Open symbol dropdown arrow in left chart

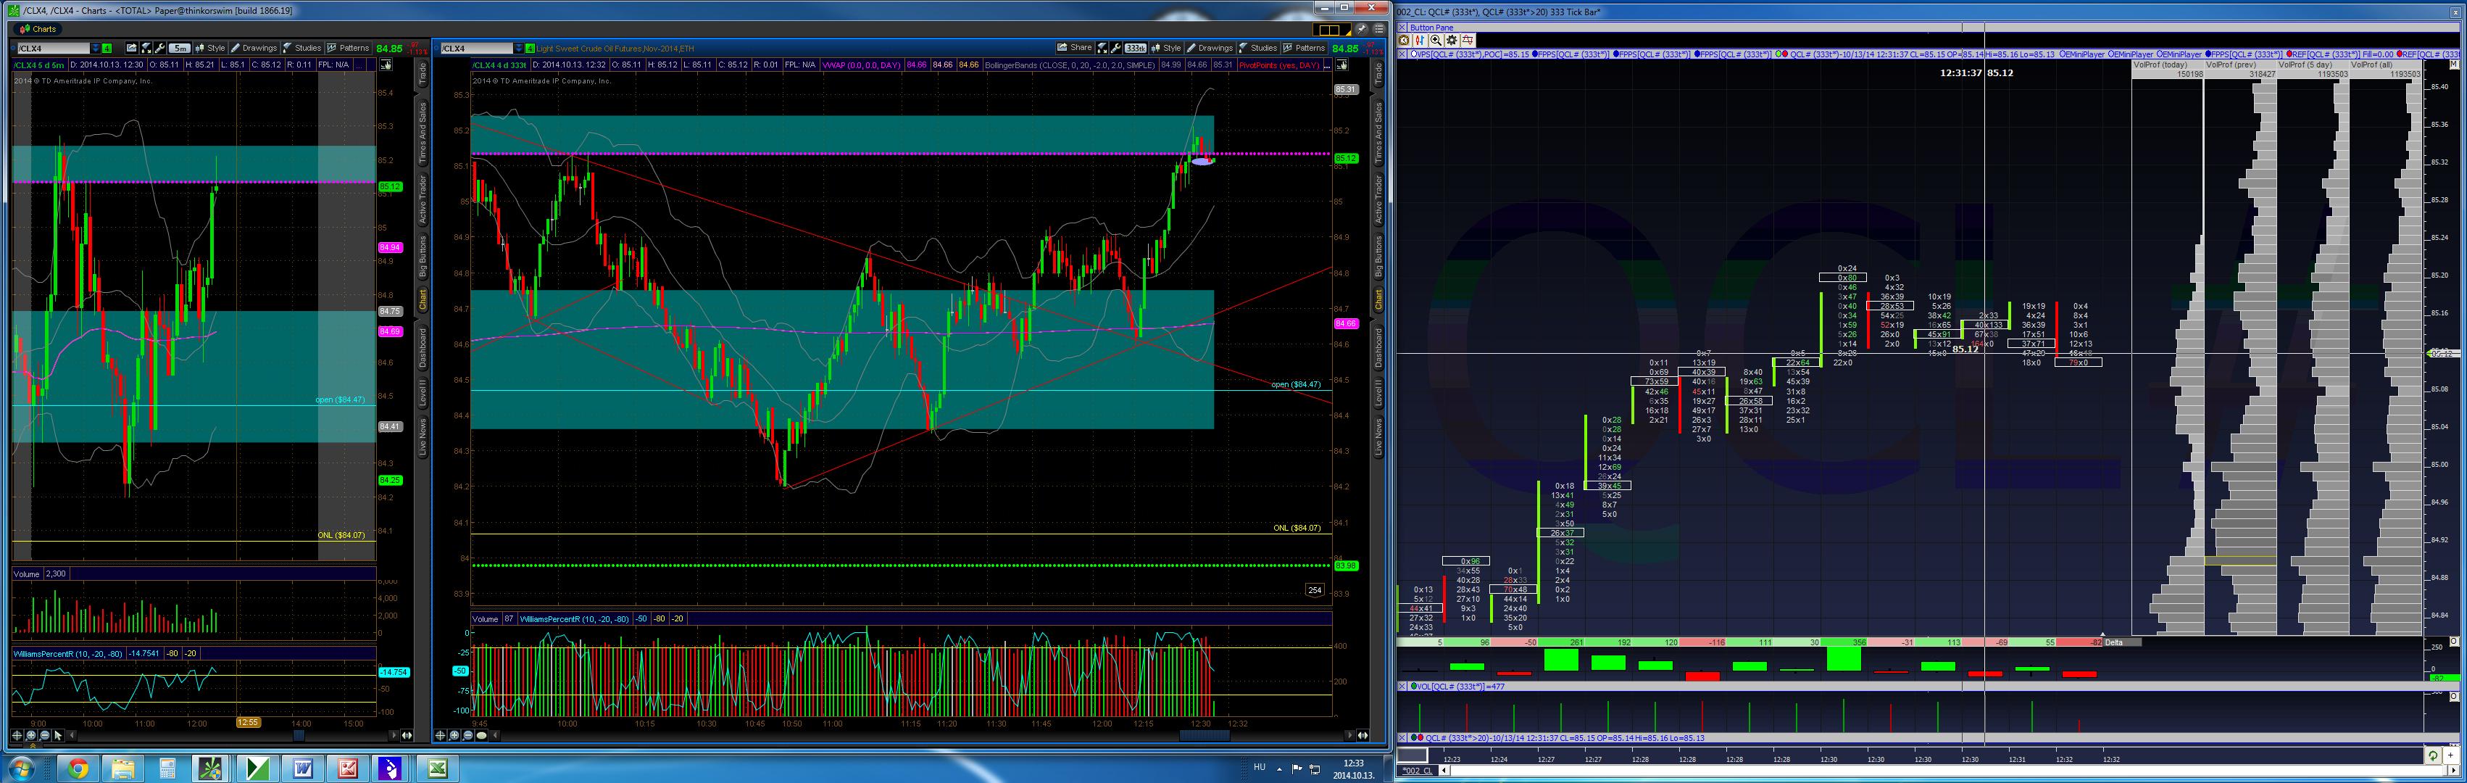[x=95, y=48]
